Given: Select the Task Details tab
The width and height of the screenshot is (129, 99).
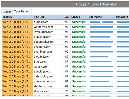Looking at the screenshot, I should point(22,11).
